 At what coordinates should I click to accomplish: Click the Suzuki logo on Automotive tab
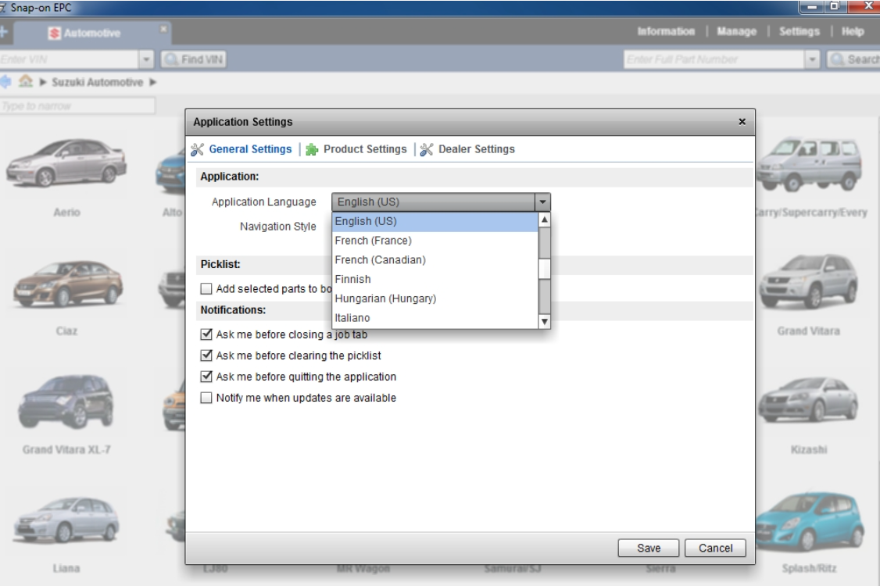point(55,33)
